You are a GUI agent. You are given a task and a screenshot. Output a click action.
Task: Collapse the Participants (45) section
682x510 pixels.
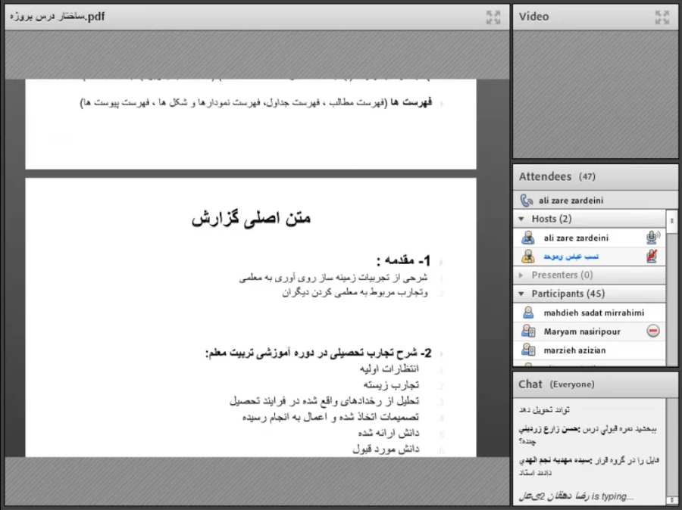point(520,294)
